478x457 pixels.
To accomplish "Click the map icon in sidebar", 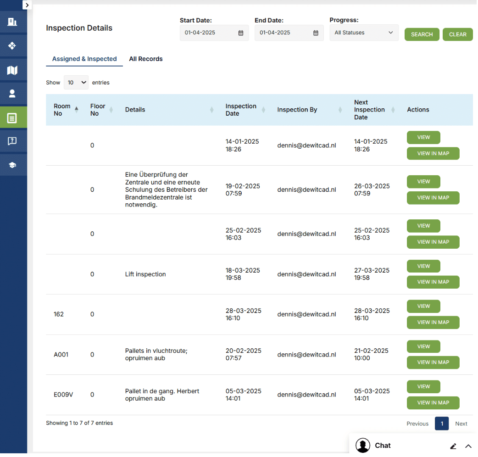I will (x=12, y=70).
